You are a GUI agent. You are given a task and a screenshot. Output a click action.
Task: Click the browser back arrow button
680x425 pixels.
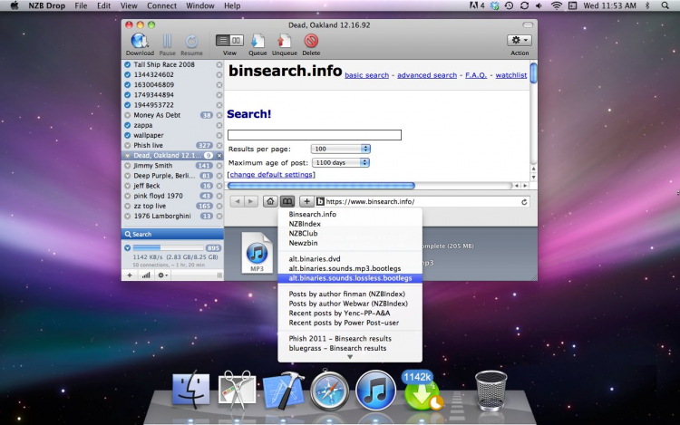click(x=238, y=201)
